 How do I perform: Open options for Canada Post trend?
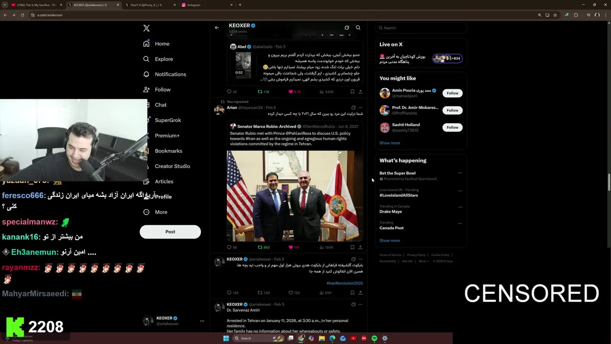pos(460,223)
